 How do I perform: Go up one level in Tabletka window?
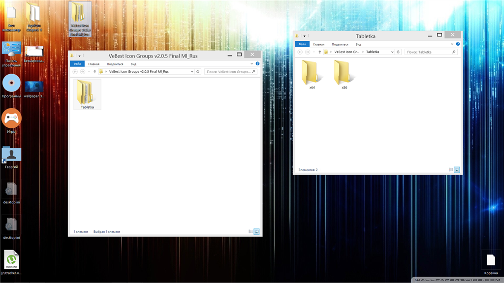(319, 52)
